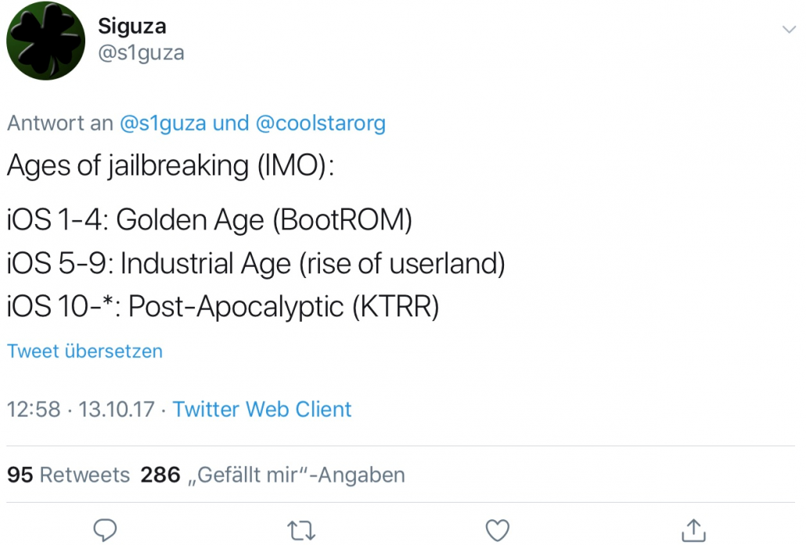This screenshot has width=806, height=545.
Task: Expand the tweet options chevron menu
Action: 788,29
